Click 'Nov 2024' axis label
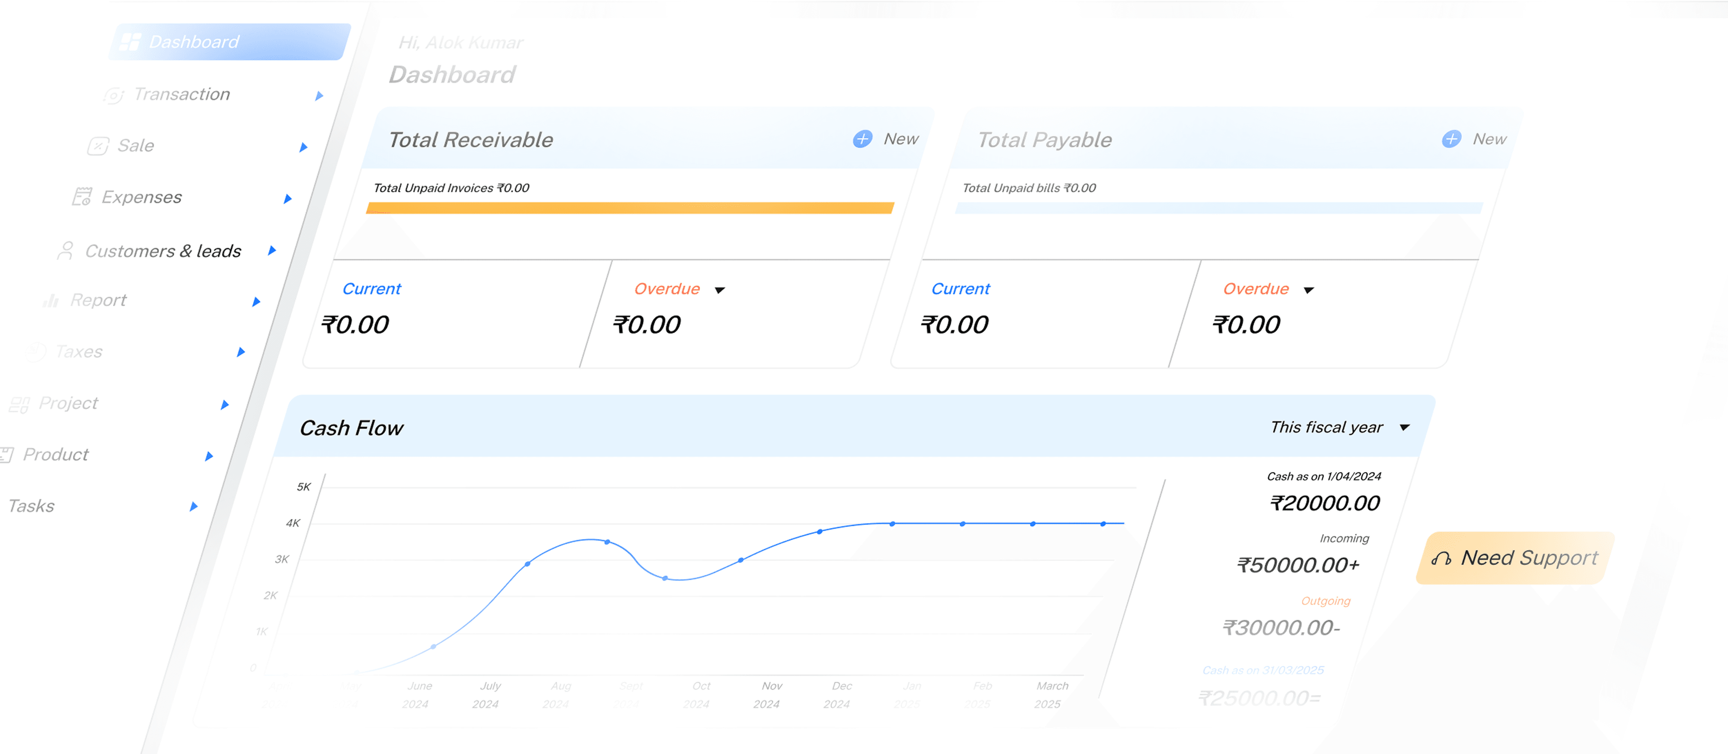 pyautogui.click(x=769, y=695)
